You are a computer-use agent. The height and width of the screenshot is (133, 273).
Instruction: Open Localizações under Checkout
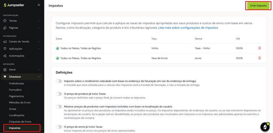click(16, 115)
